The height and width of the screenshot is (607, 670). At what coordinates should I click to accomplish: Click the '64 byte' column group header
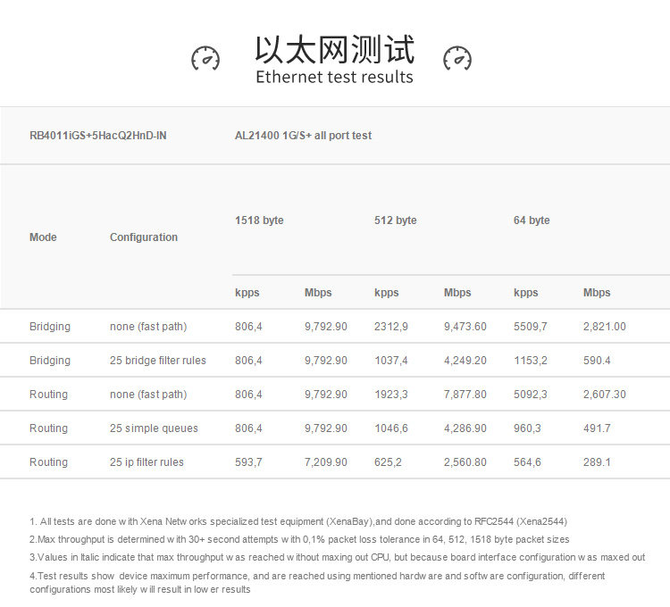[532, 220]
